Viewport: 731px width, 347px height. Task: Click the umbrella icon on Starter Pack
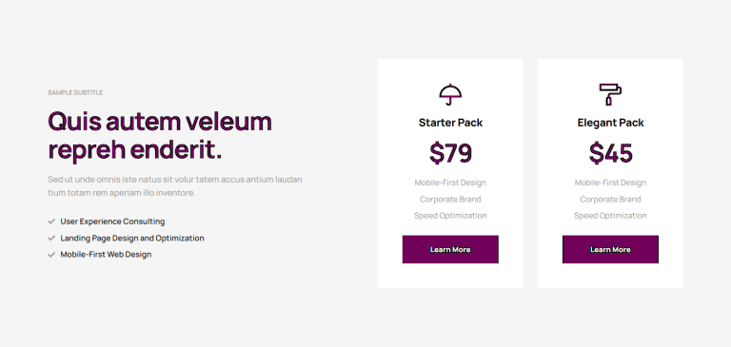[450, 94]
